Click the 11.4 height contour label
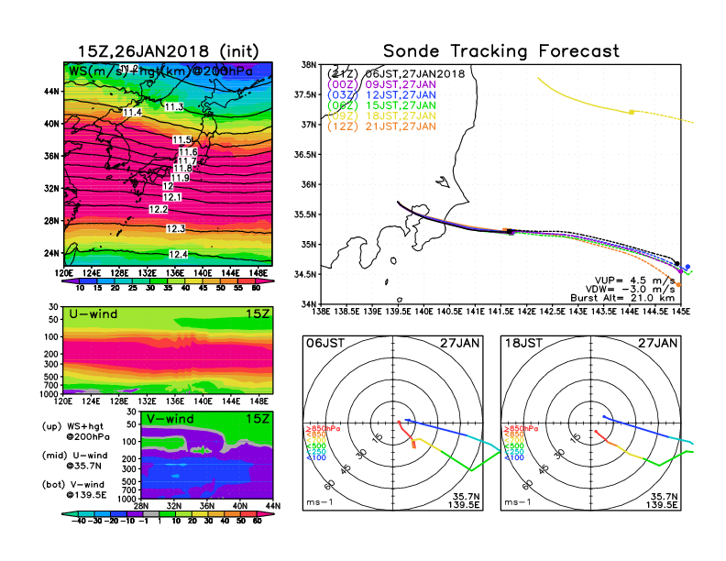Screen dimensions: 726x561 (x=132, y=113)
